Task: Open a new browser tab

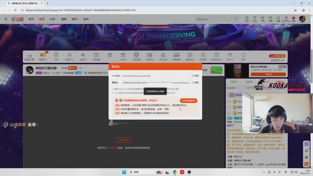Action: [47, 3]
